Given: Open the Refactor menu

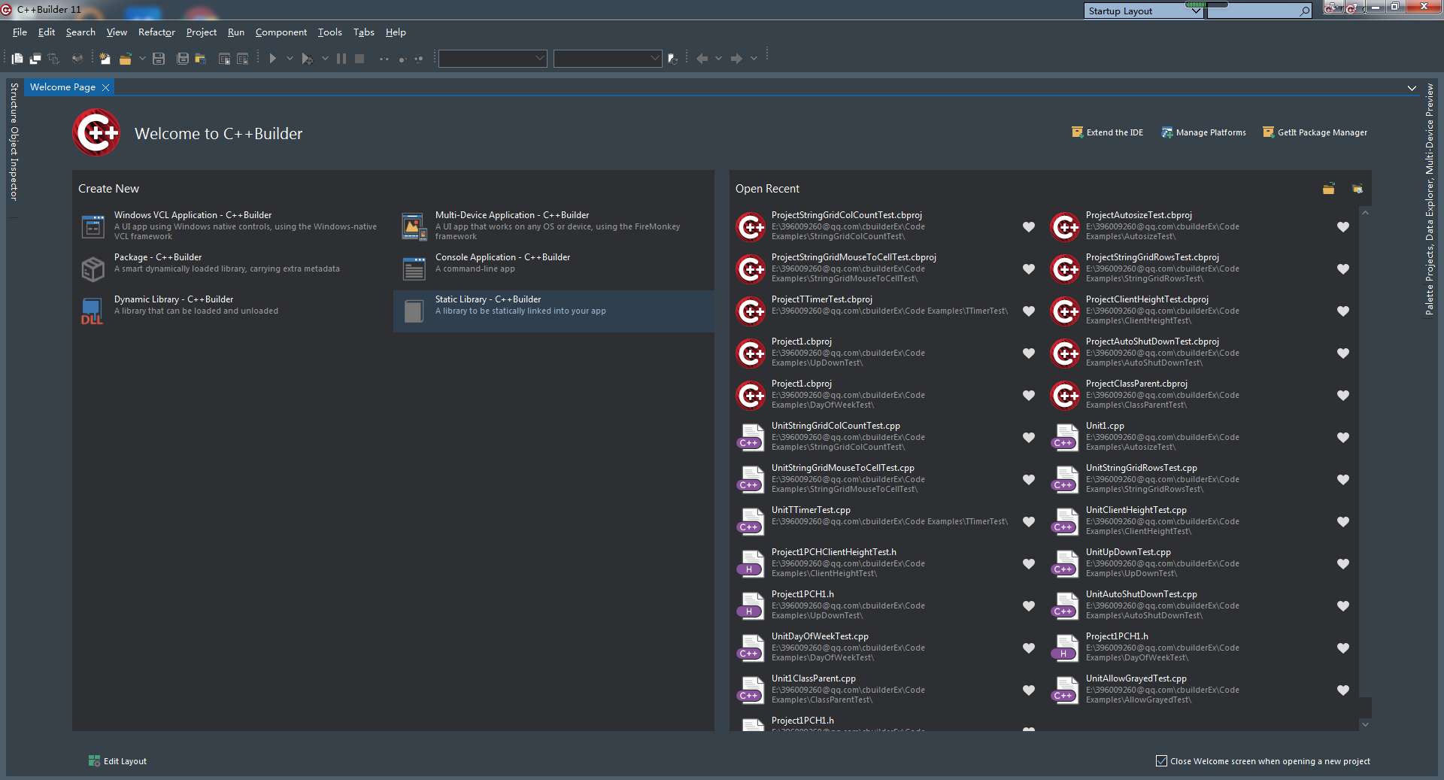Looking at the screenshot, I should pos(156,32).
